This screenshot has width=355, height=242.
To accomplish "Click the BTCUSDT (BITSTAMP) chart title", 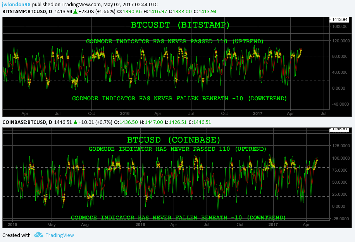I will coord(181,25).
